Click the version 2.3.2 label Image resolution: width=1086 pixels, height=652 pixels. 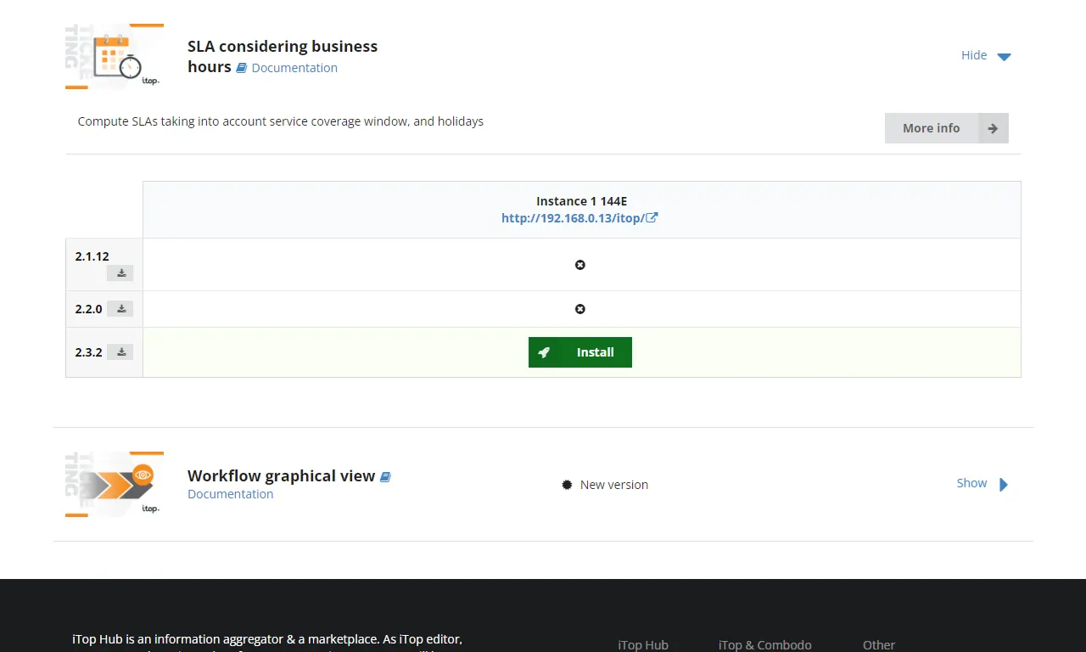[x=88, y=351]
